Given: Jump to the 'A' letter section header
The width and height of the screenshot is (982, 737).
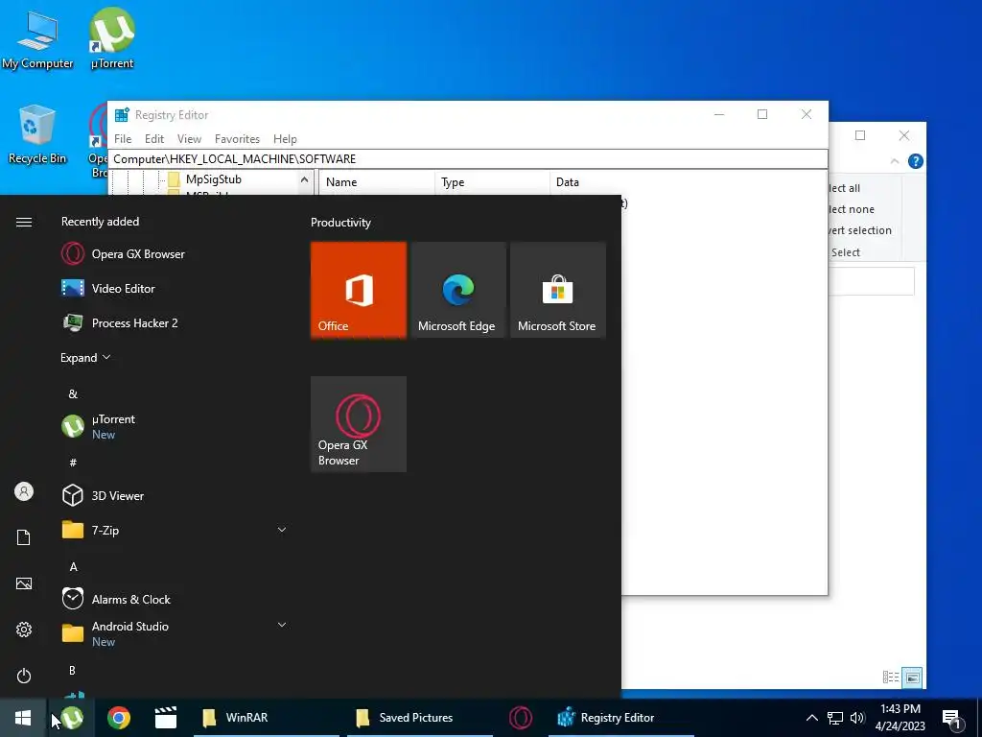Looking at the screenshot, I should tap(73, 566).
